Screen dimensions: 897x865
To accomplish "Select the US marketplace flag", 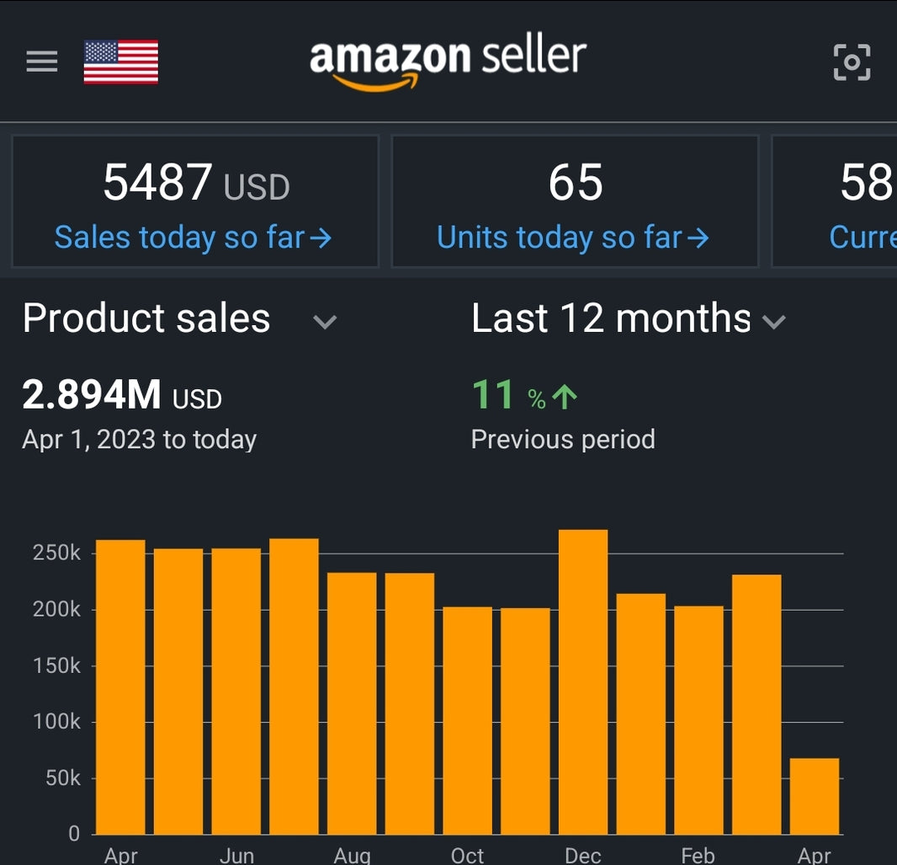I will click(x=120, y=61).
